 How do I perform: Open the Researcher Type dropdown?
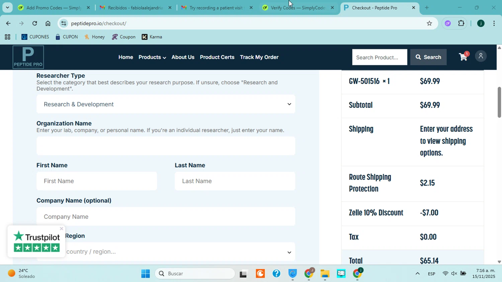coord(166,104)
